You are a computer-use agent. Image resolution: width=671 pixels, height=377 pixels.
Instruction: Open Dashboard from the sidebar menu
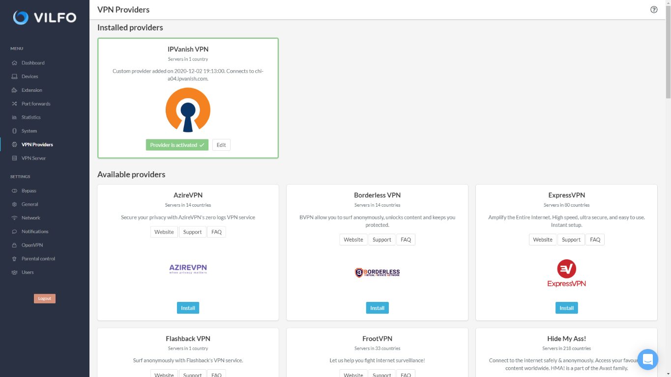(x=33, y=63)
